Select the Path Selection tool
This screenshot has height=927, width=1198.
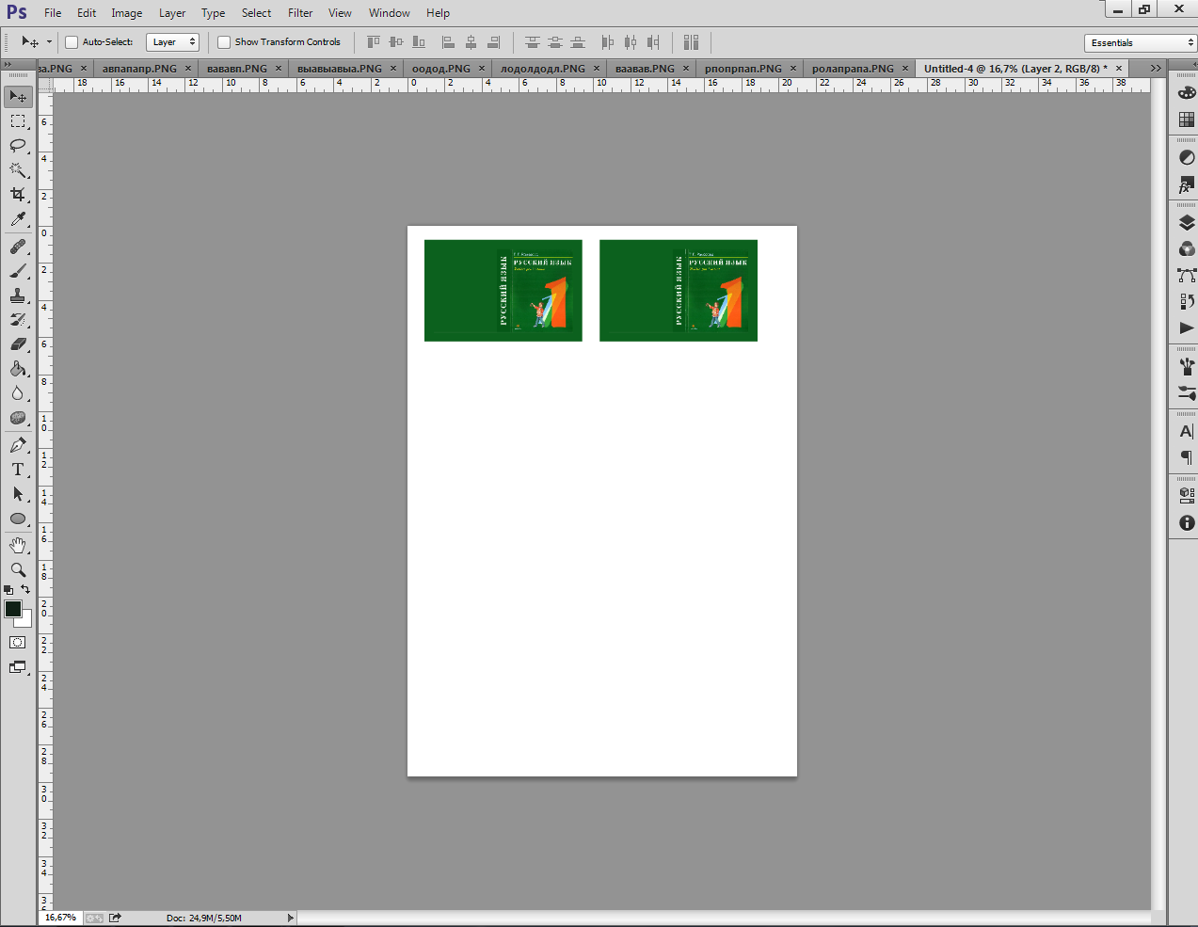18,494
